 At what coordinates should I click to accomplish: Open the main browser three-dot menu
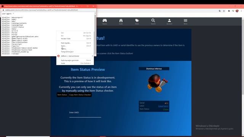(x=241, y=11)
